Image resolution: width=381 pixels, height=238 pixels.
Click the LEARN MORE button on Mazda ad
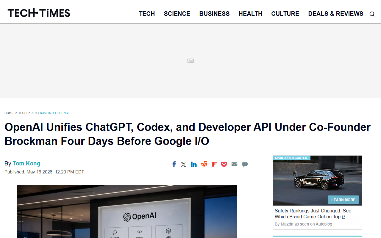[x=343, y=200]
